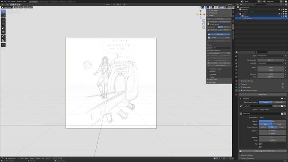This screenshot has width=288, height=162.
Task: Open the orange Object properties tab
Action: [236, 81]
